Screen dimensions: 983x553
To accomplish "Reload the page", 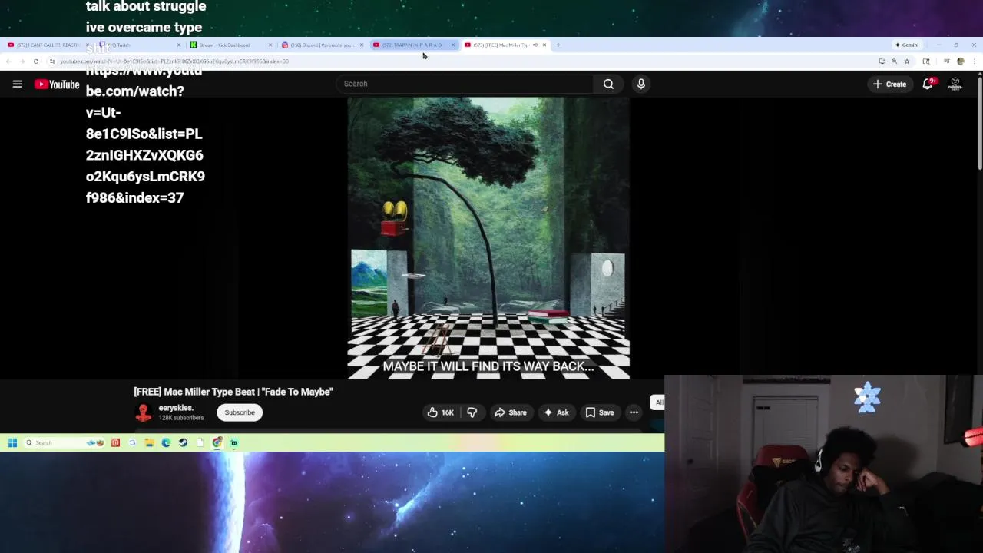I will click(35, 61).
